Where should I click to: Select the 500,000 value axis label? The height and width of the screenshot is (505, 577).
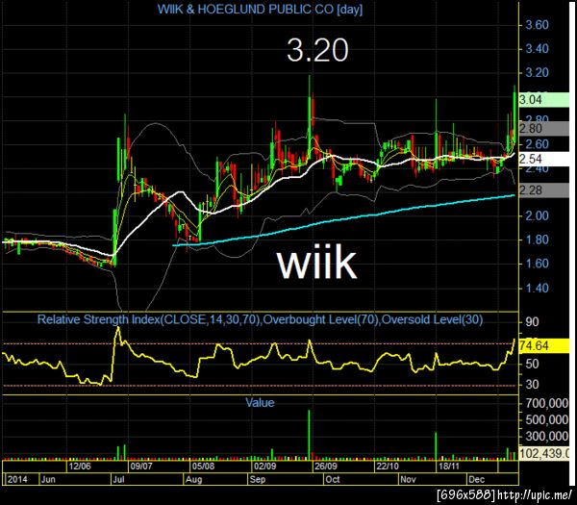(547, 420)
